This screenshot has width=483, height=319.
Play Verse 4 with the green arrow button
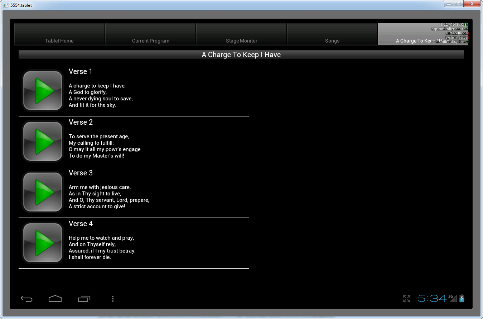[43, 243]
